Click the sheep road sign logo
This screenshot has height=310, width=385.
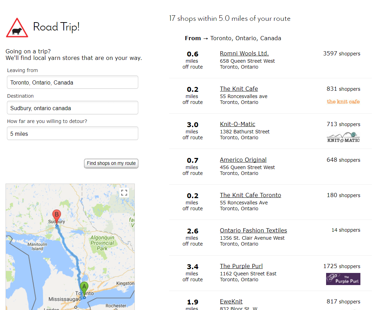(x=17, y=28)
